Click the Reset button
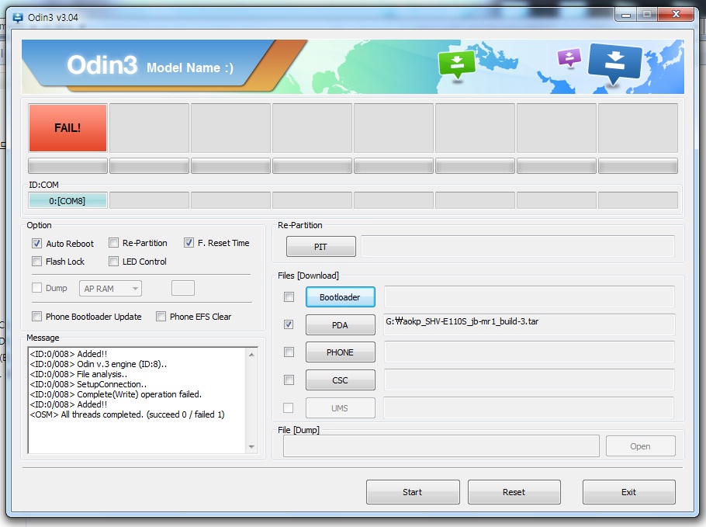This screenshot has height=527, width=706. point(514,492)
